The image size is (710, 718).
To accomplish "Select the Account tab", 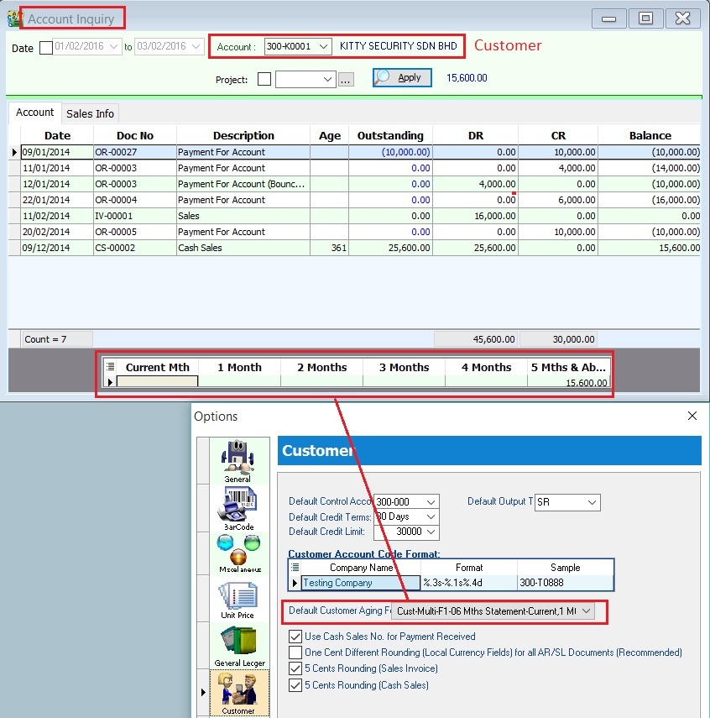I will [35, 113].
